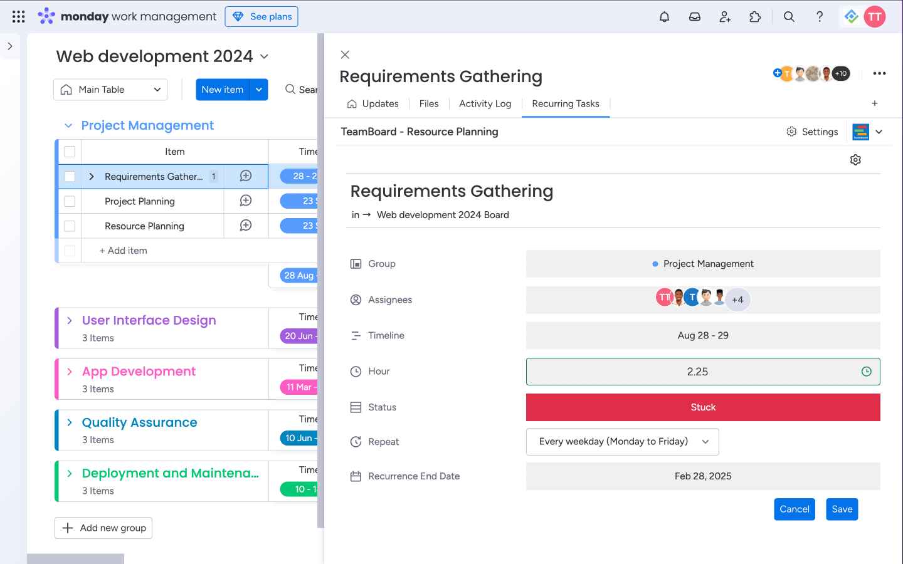Click the invite members icon

pos(725,17)
